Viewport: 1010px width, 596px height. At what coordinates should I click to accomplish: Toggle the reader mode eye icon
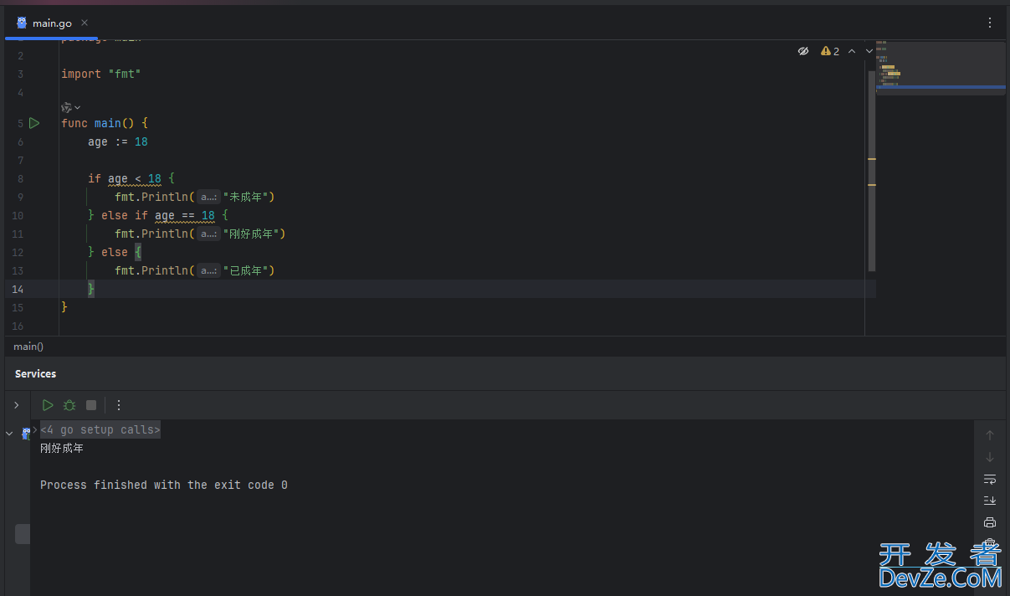pos(803,51)
